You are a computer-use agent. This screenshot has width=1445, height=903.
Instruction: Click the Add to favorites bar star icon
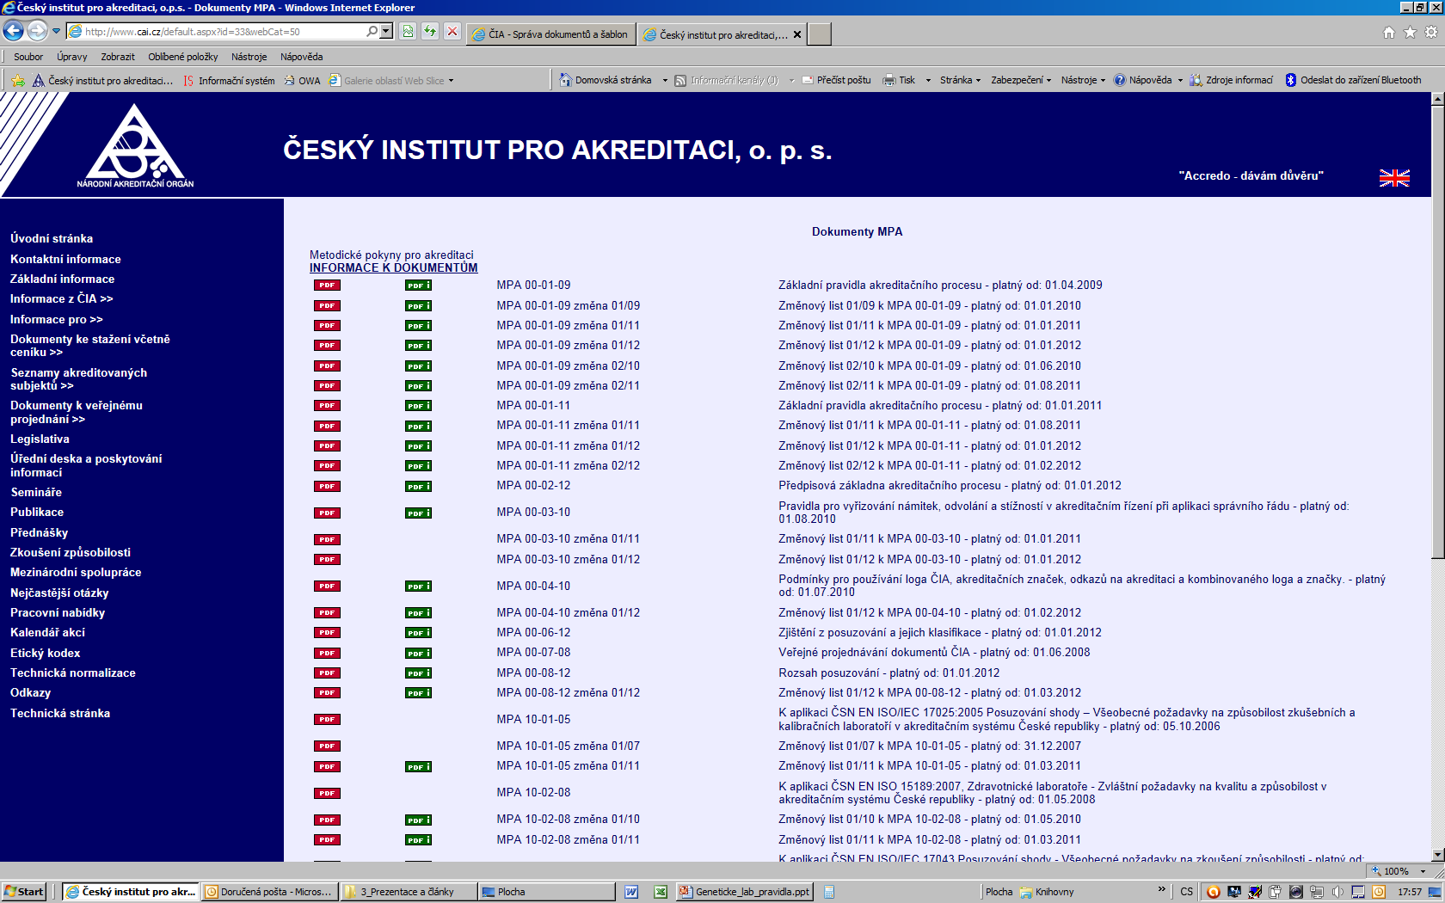tap(18, 80)
